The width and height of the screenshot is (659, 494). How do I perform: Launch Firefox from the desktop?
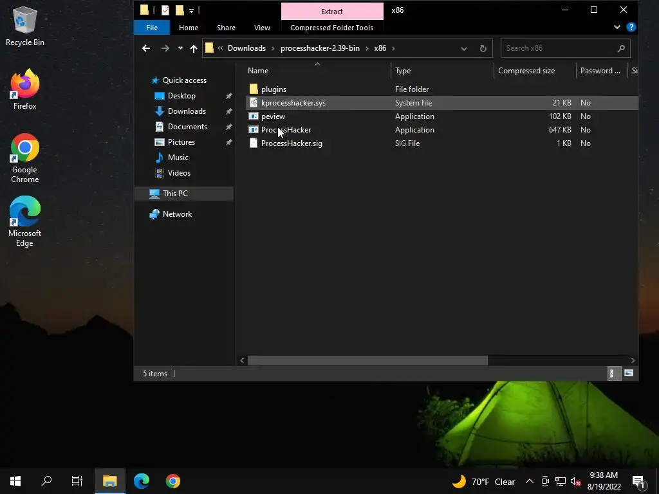click(25, 89)
